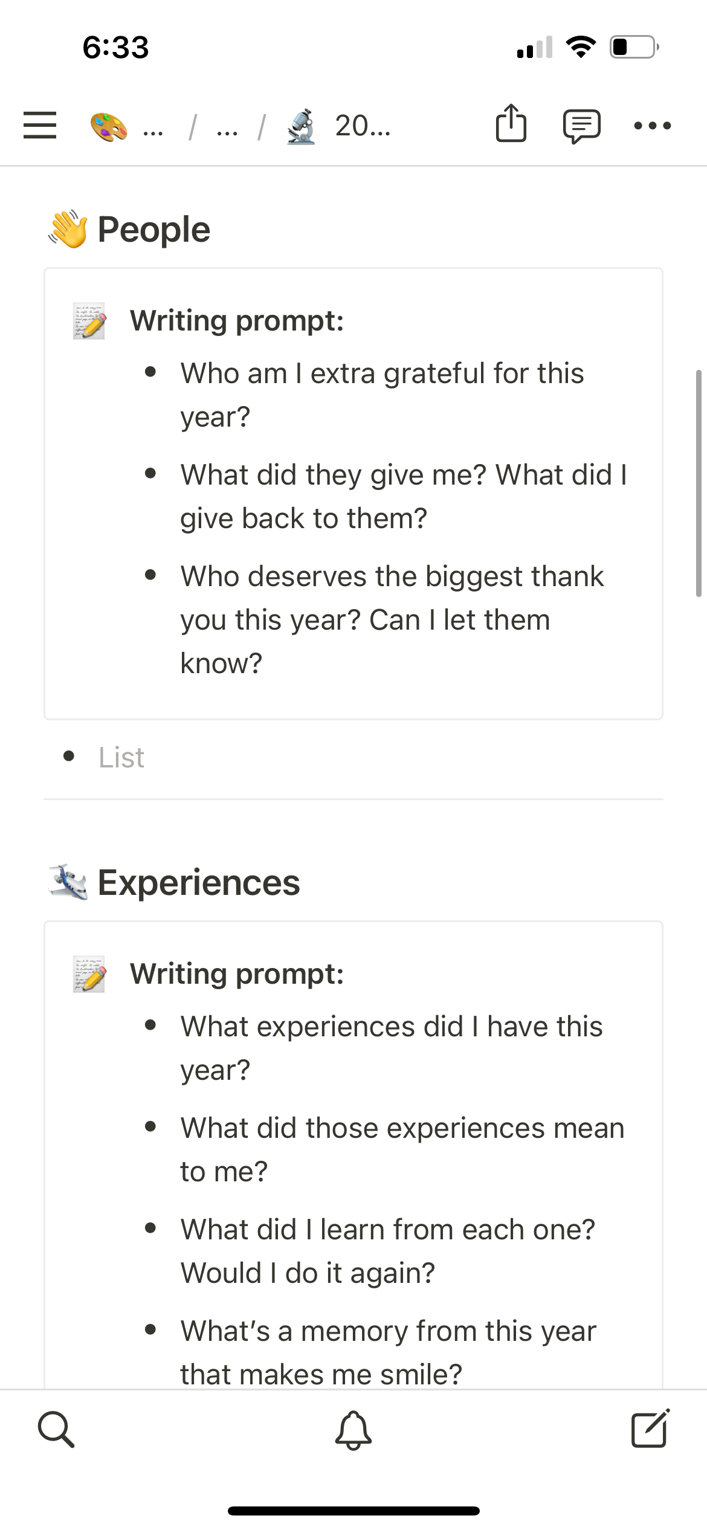The height and width of the screenshot is (1530, 707).
Task: Tap the share page icon
Action: click(x=511, y=124)
